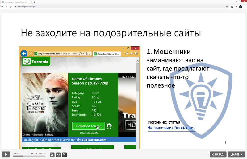Click the Download Subtitle link in slide
The height and width of the screenshot is (159, 247).
(89, 133)
